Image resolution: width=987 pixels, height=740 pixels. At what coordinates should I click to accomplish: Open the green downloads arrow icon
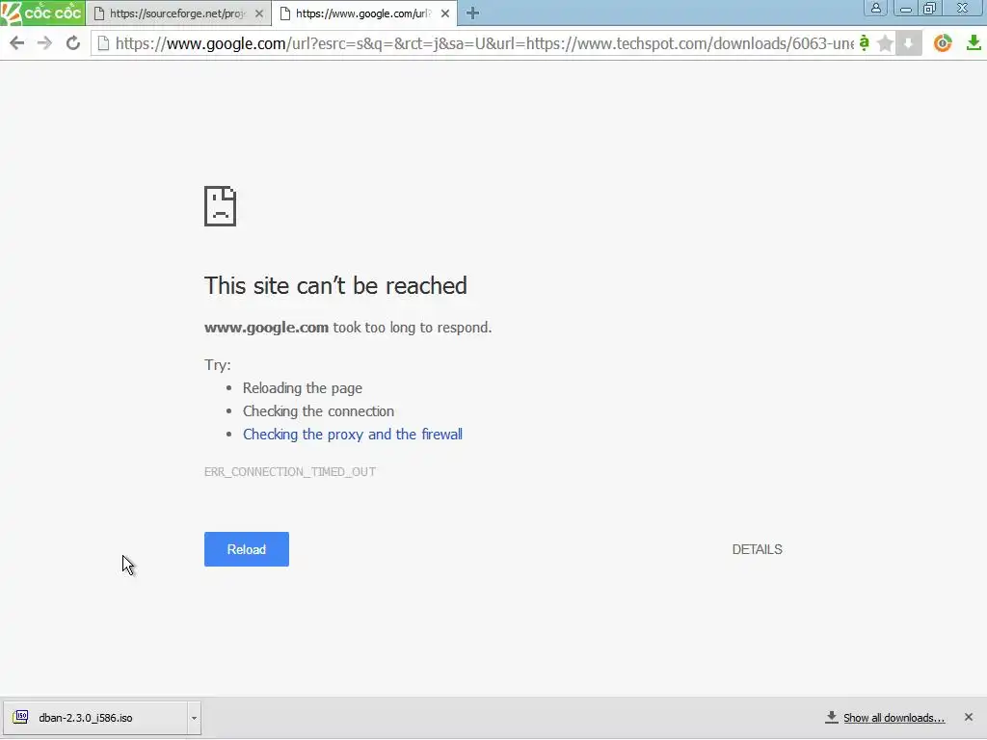click(974, 42)
